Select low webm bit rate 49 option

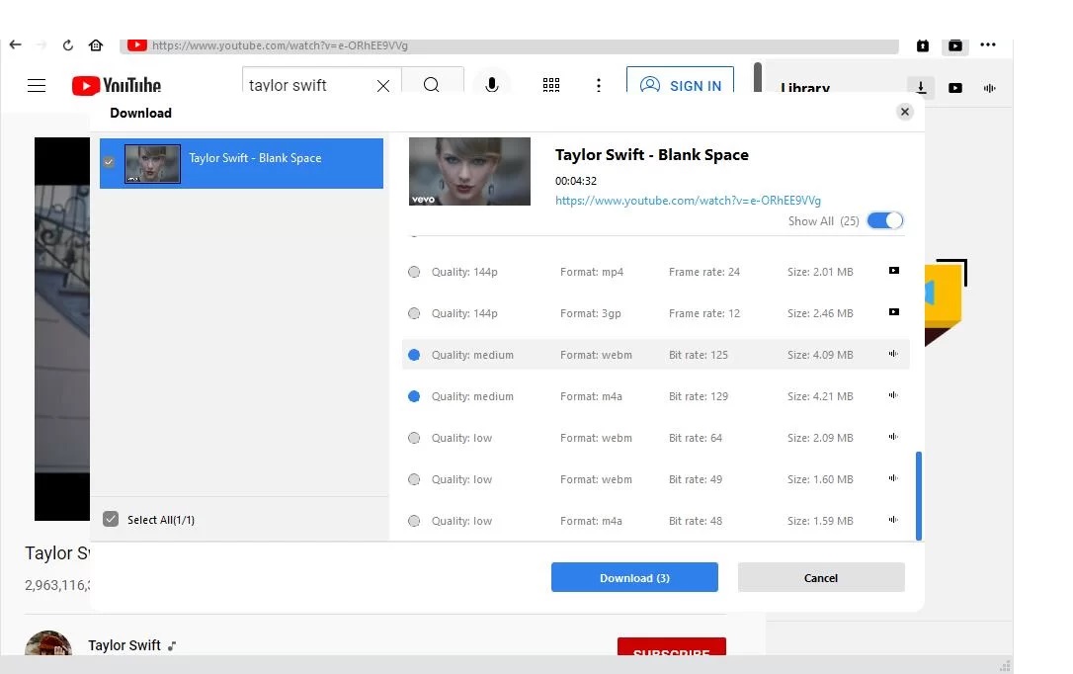point(414,479)
